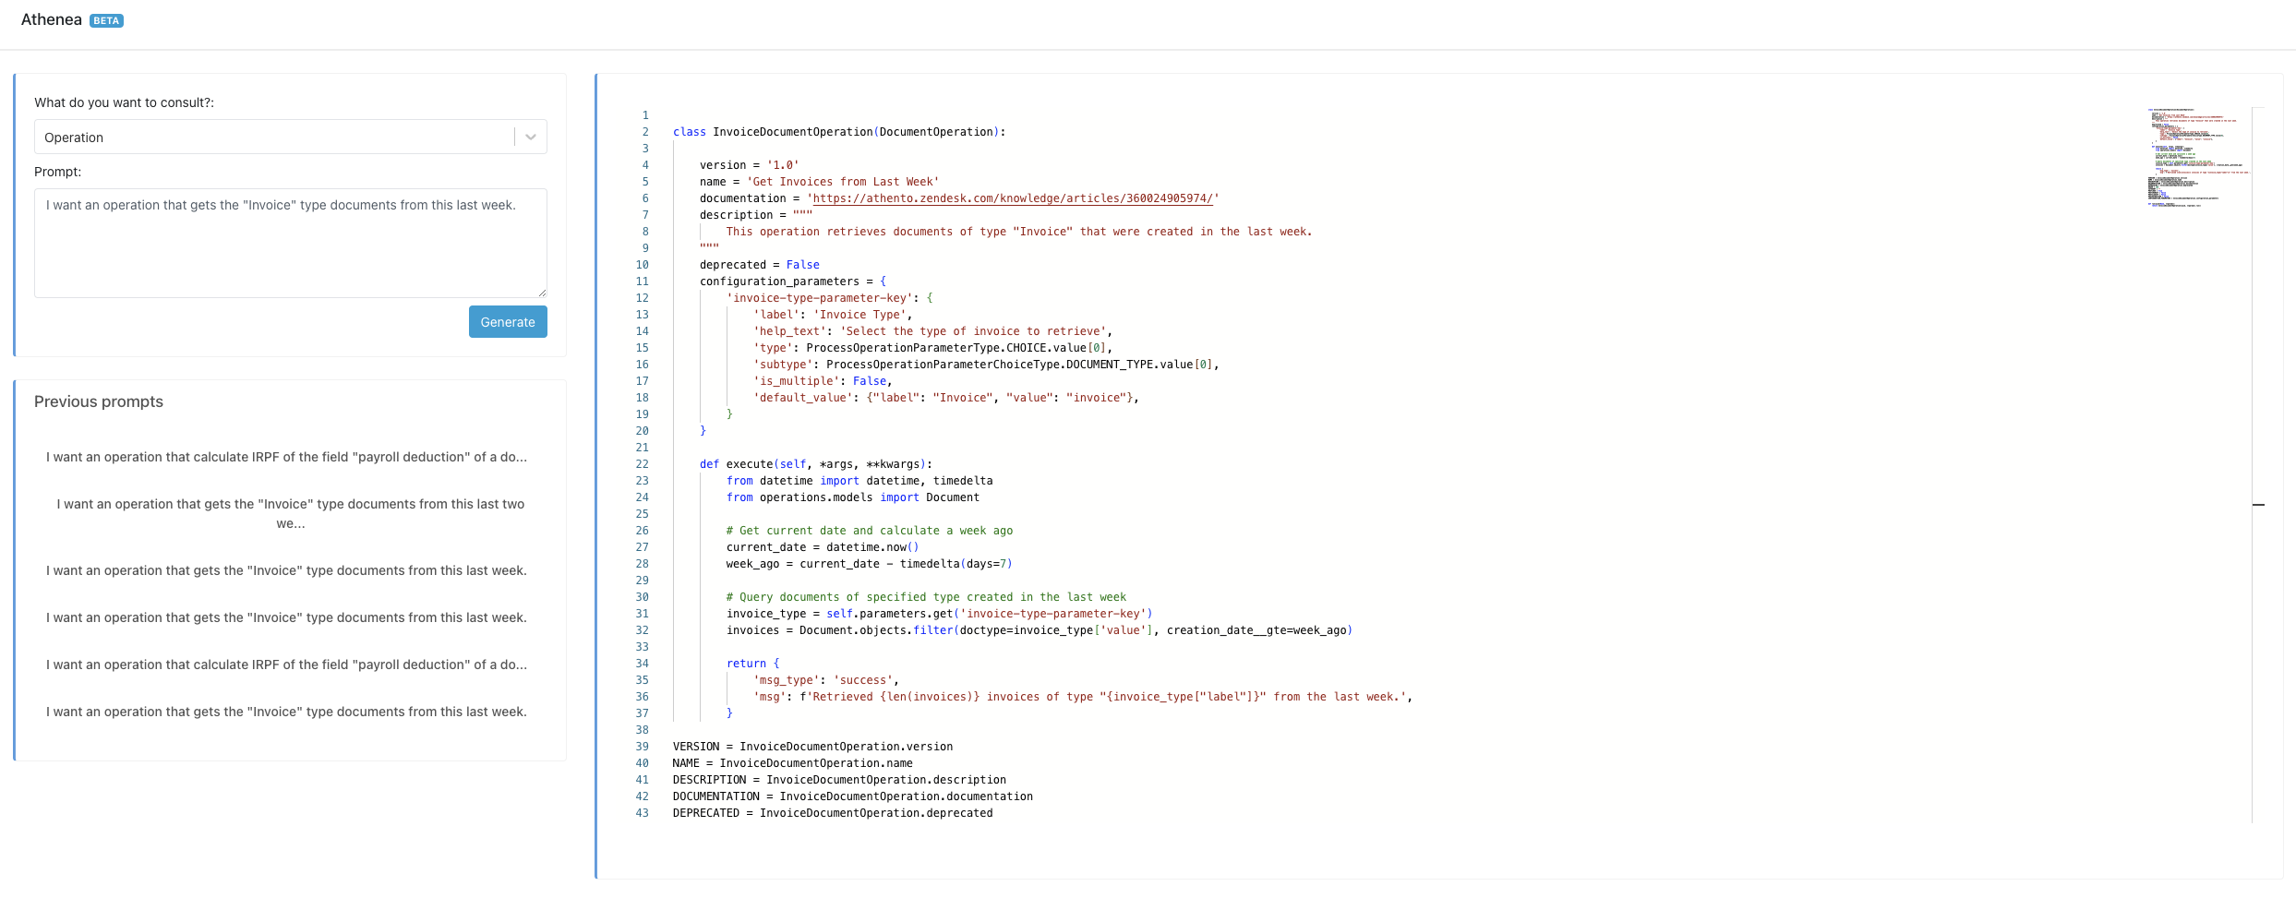Select the bottom-most previous prompt in list

[287, 712]
